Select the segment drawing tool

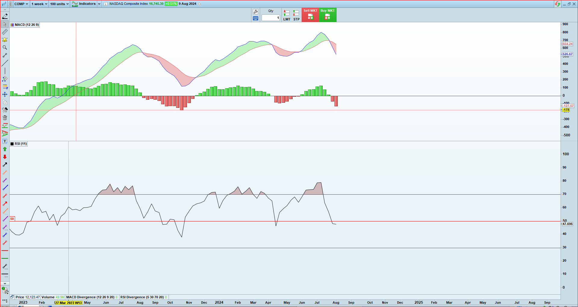click(x=5, y=55)
